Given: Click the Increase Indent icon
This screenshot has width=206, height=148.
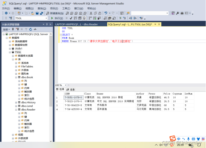Looking at the screenshot, I should [135, 18].
